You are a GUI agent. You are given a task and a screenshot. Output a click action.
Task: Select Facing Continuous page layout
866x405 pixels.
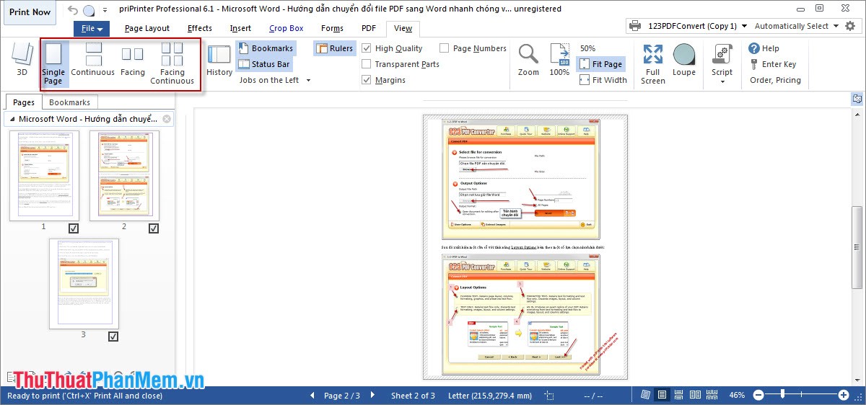[172, 63]
